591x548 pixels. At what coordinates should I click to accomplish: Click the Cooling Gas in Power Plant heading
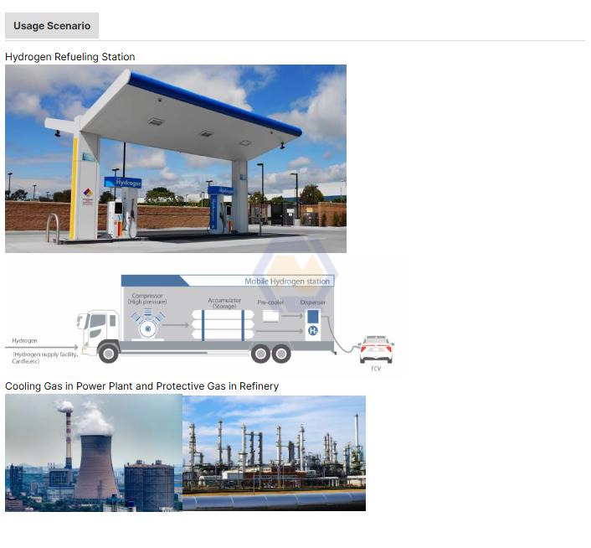tap(141, 386)
